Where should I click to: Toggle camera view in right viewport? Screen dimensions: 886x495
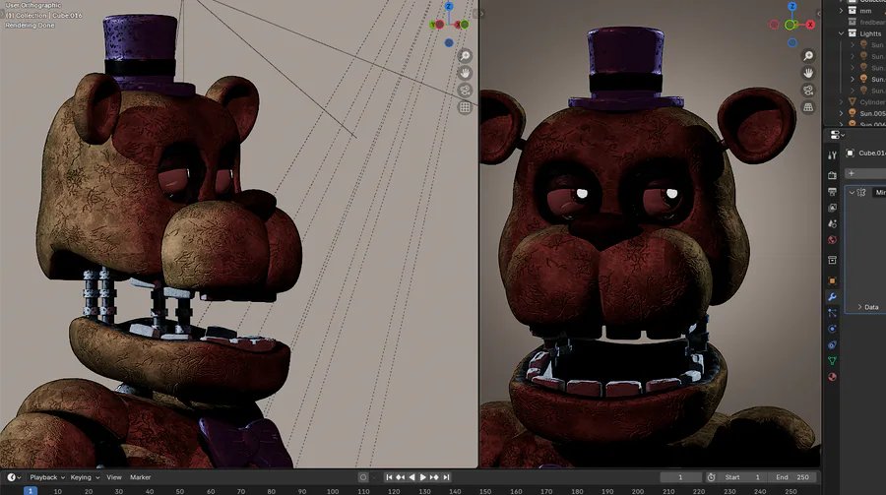(808, 90)
